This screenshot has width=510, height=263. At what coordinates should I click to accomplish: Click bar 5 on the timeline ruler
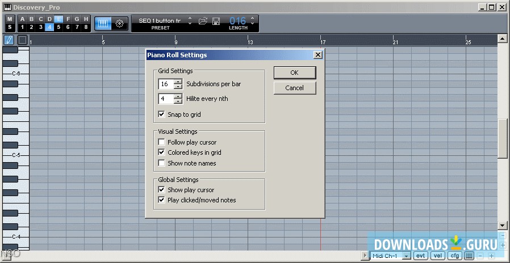103,42
